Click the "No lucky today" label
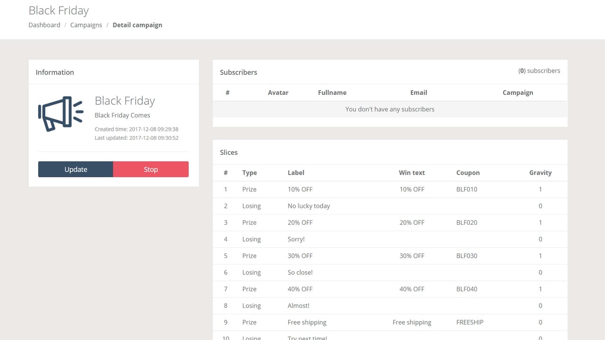605x340 pixels. tap(309, 206)
